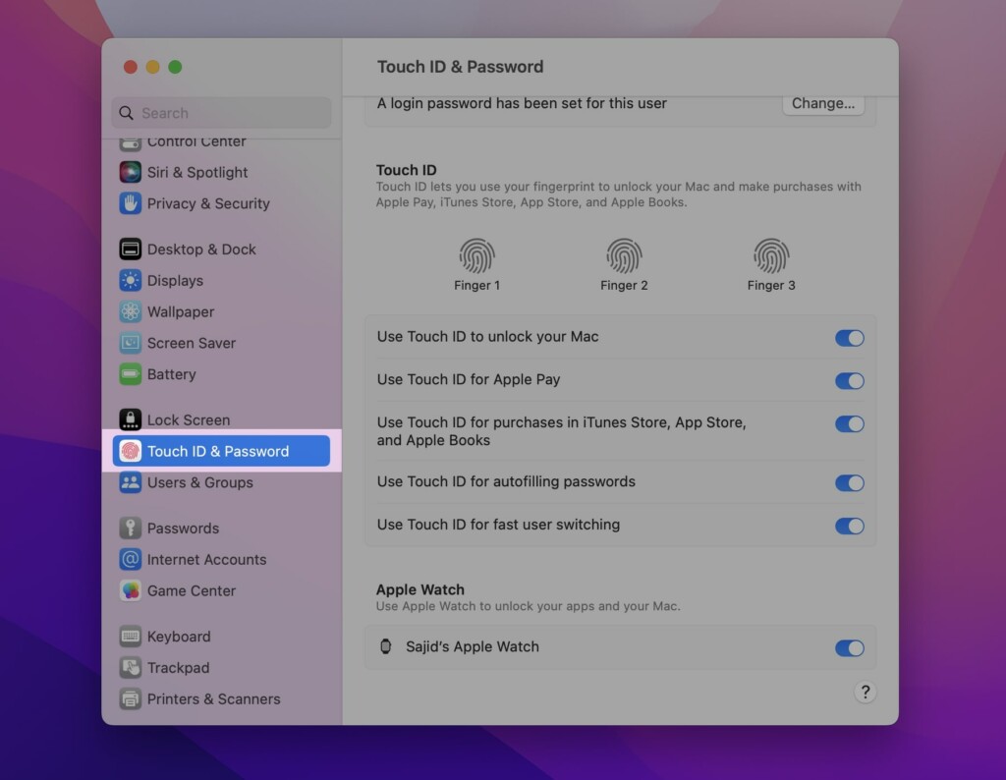Open help with the question mark button

coord(865,692)
